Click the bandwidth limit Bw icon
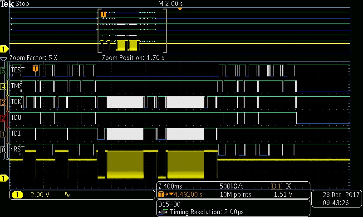This screenshot has height=217, width=363. [67, 195]
